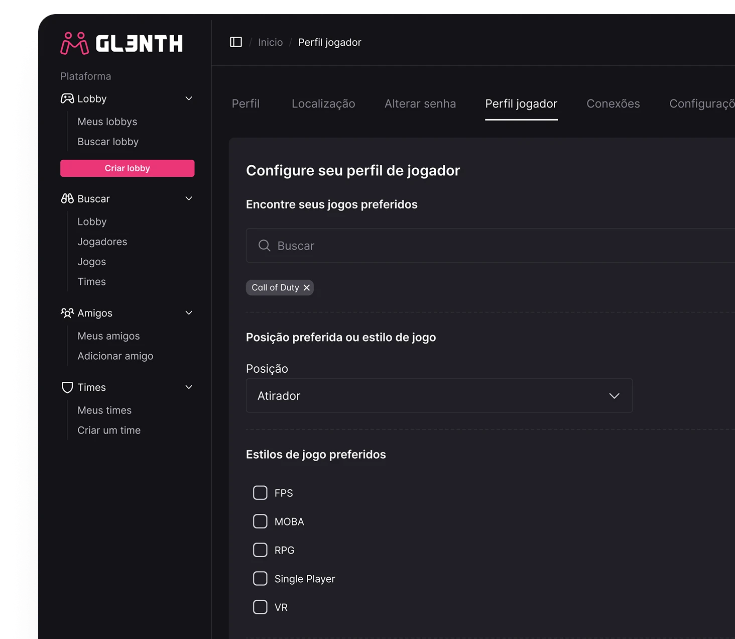735x639 pixels.
Task: Collapse the Amigos sidebar section
Action: pos(189,313)
